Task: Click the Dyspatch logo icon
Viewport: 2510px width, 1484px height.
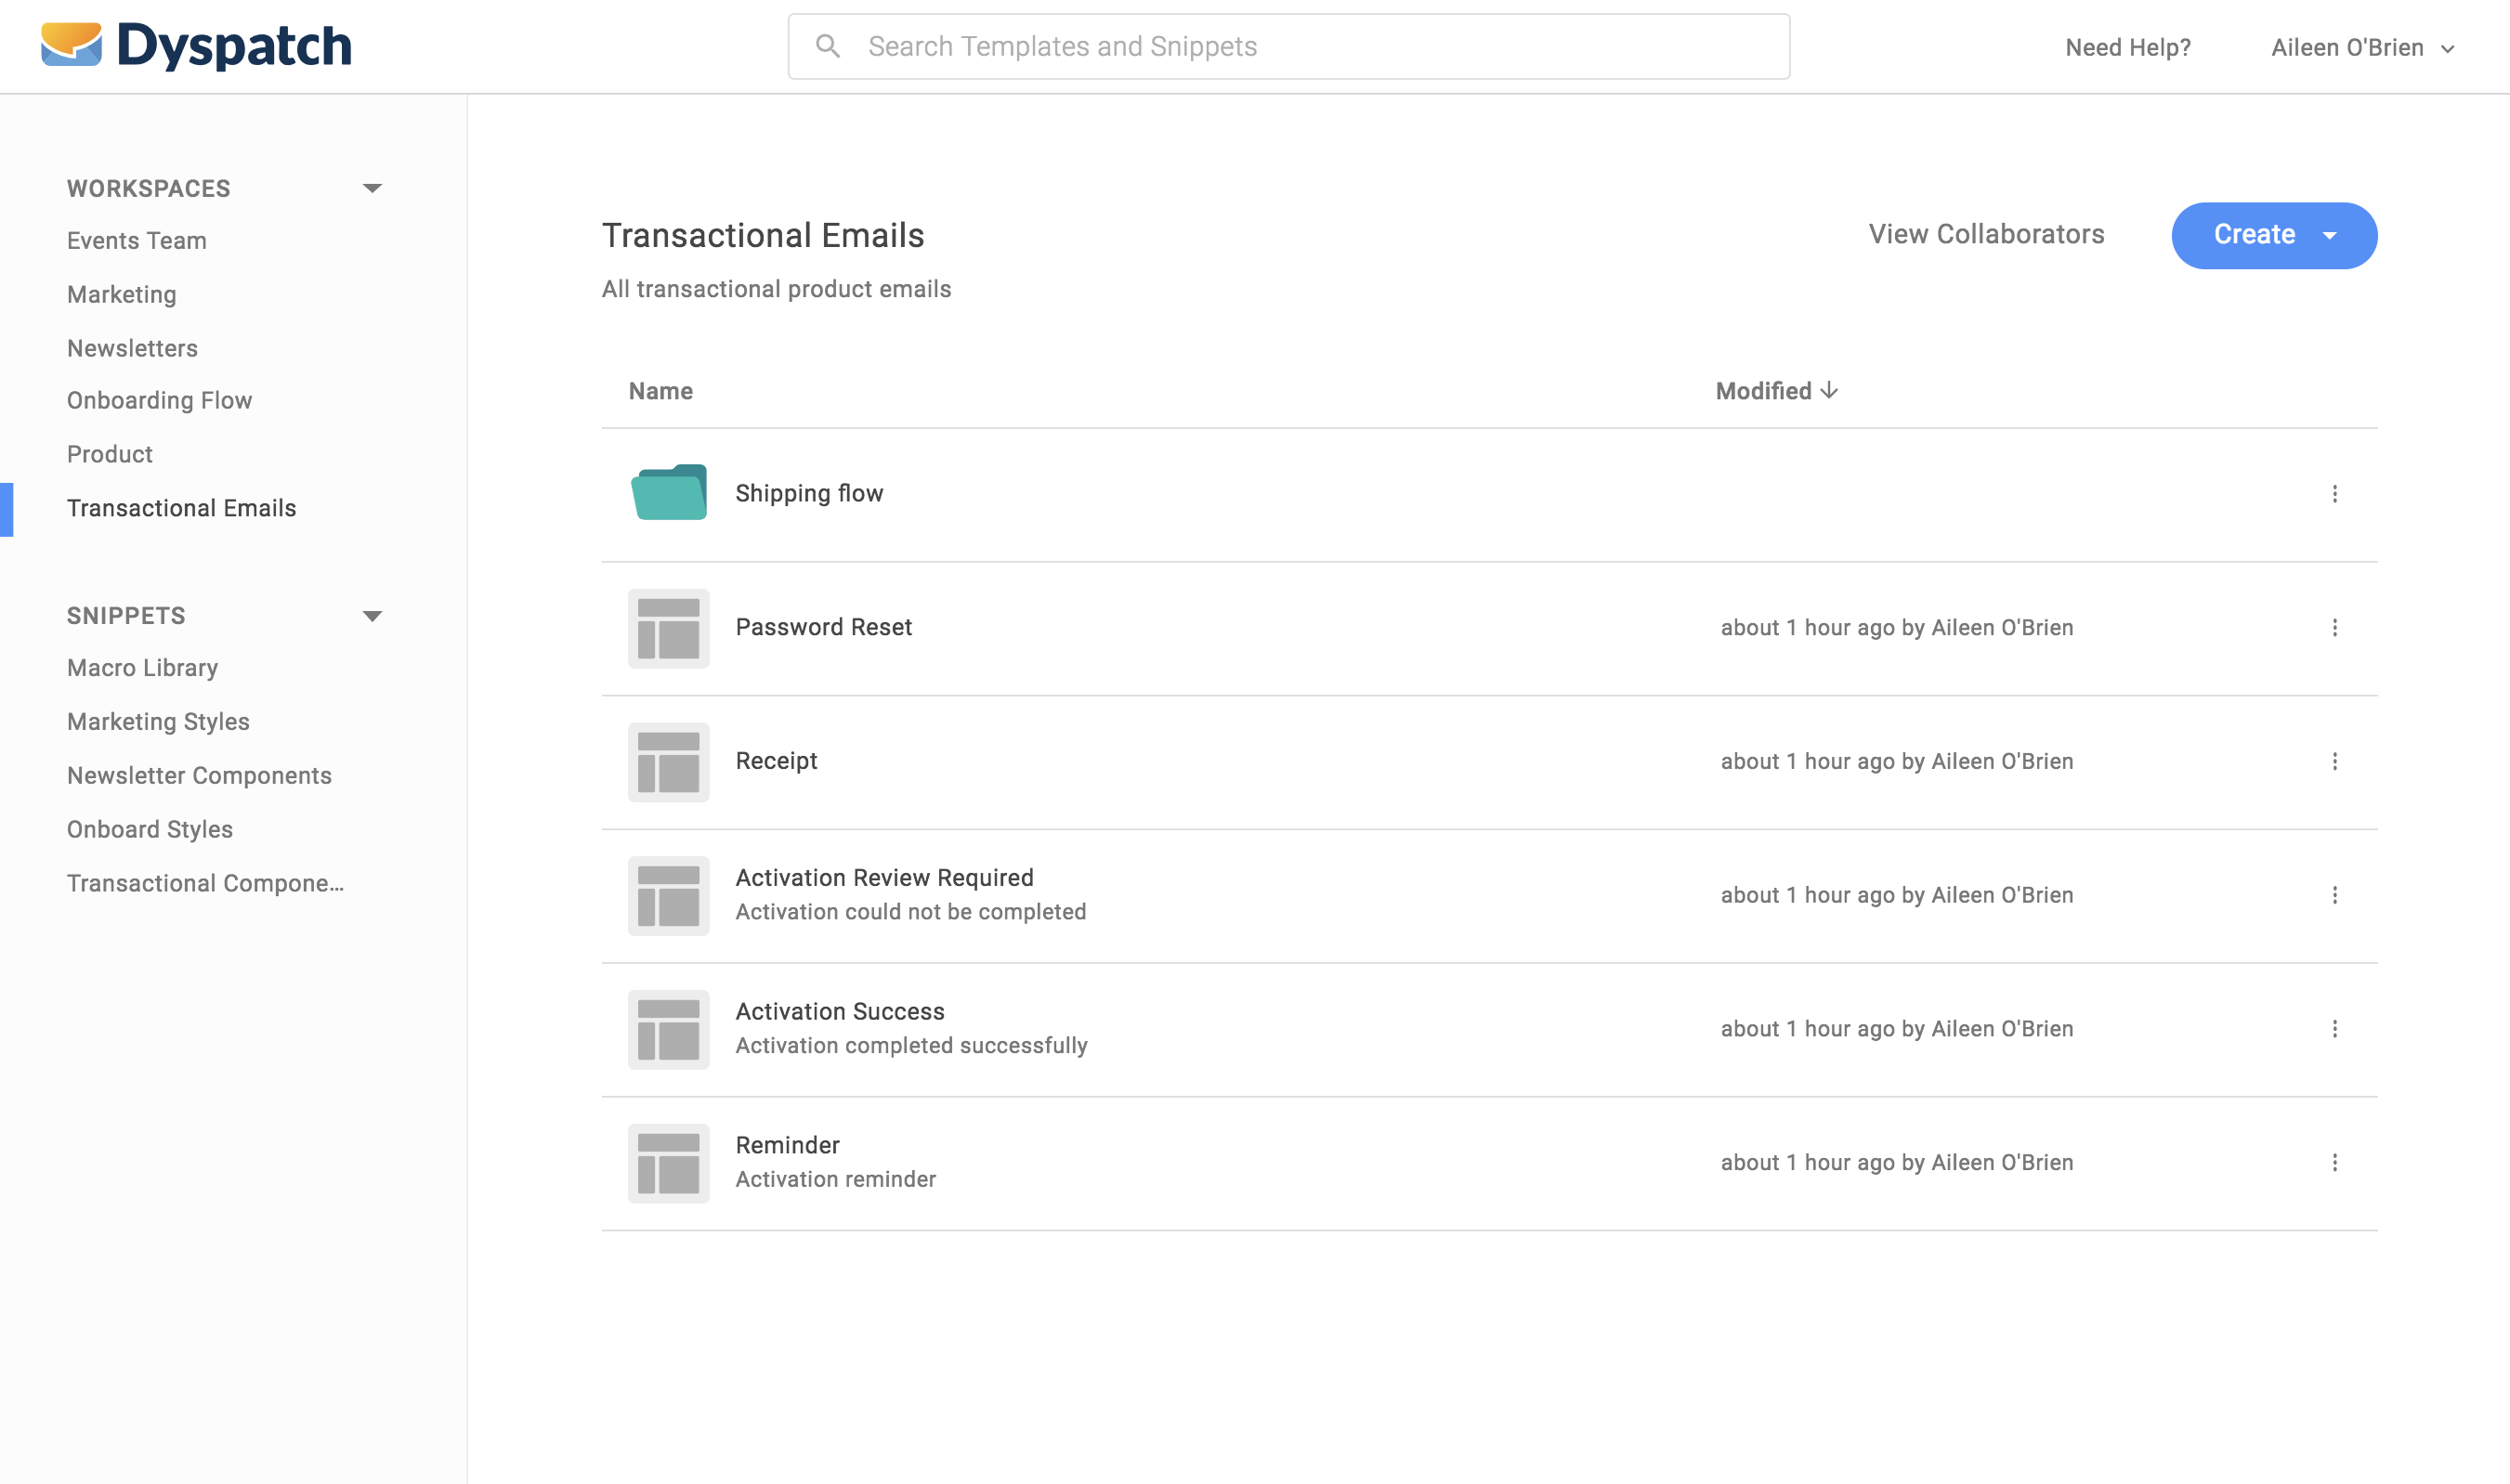Action: 71,45
